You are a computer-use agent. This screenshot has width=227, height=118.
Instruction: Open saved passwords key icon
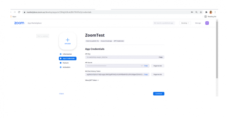point(192,12)
